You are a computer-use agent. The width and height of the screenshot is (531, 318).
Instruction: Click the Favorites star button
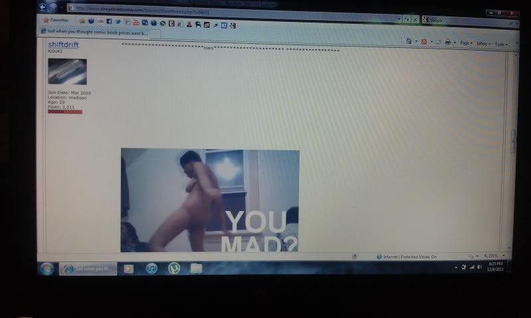56,20
